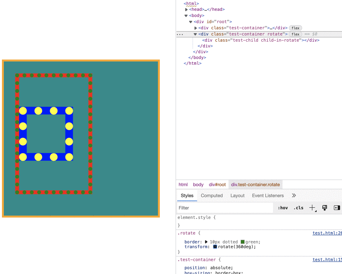Click the ellipsis actions icon beside selected node
Screen dimensions: 342x274
(180, 34)
